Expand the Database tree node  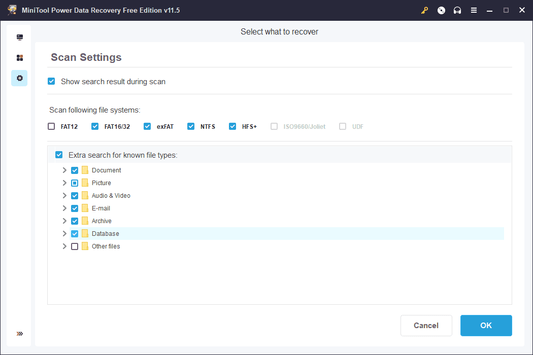(x=64, y=233)
